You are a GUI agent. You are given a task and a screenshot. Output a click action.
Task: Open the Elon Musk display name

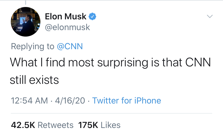pyautogui.click(x=65, y=17)
